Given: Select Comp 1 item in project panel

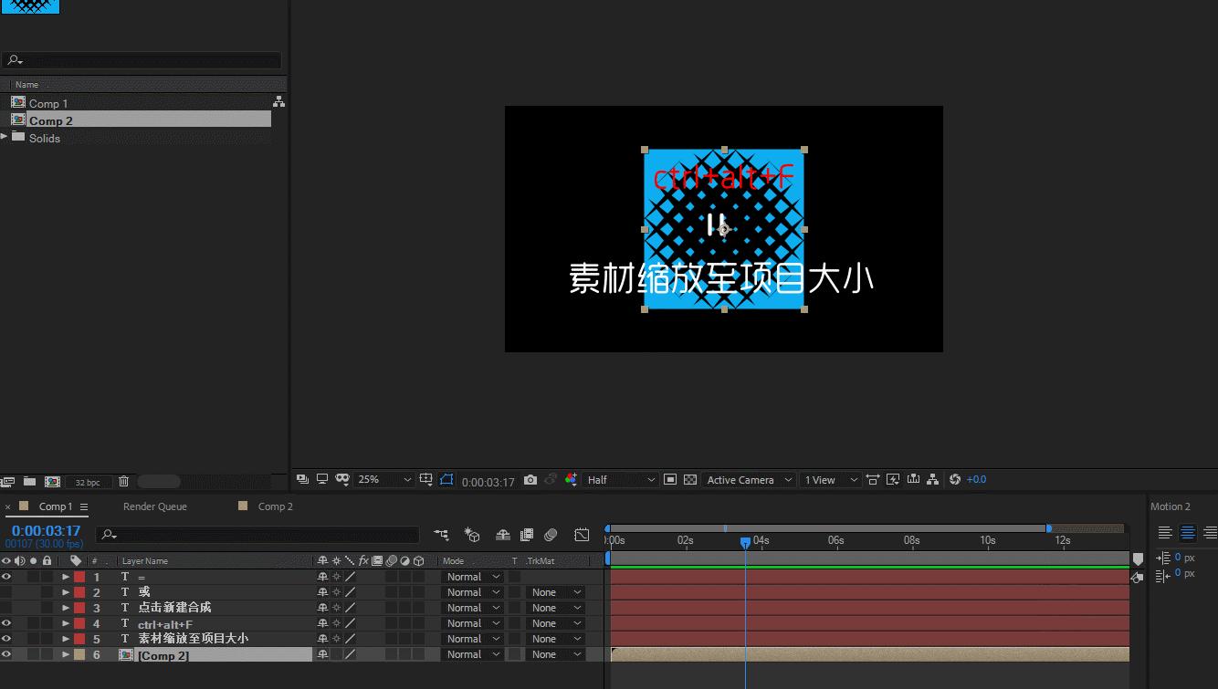Looking at the screenshot, I should pyautogui.click(x=48, y=103).
